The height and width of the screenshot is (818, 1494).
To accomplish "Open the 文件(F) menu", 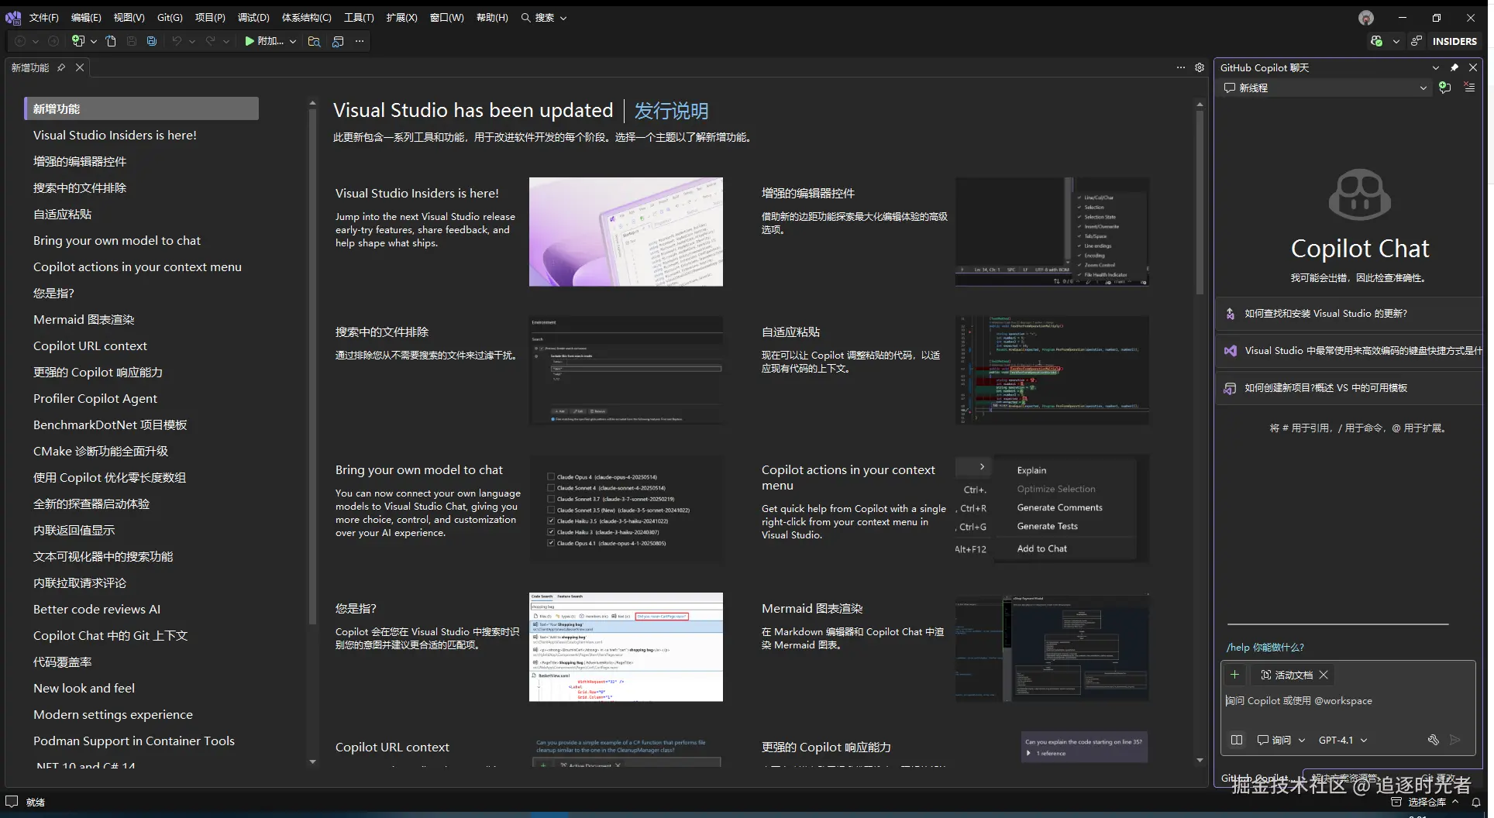I will pos(44,18).
